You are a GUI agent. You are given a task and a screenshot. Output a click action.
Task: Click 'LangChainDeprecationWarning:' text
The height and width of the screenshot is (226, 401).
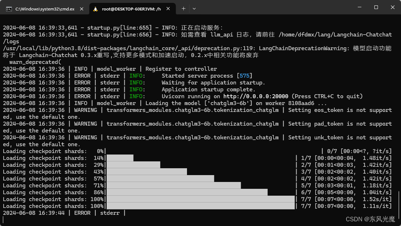click(x=304, y=48)
